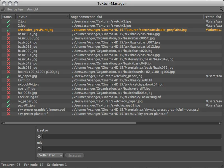Select the boards+02_s100+g100.jpg texture name
This screenshot has width=224, height=168.
coord(39,72)
